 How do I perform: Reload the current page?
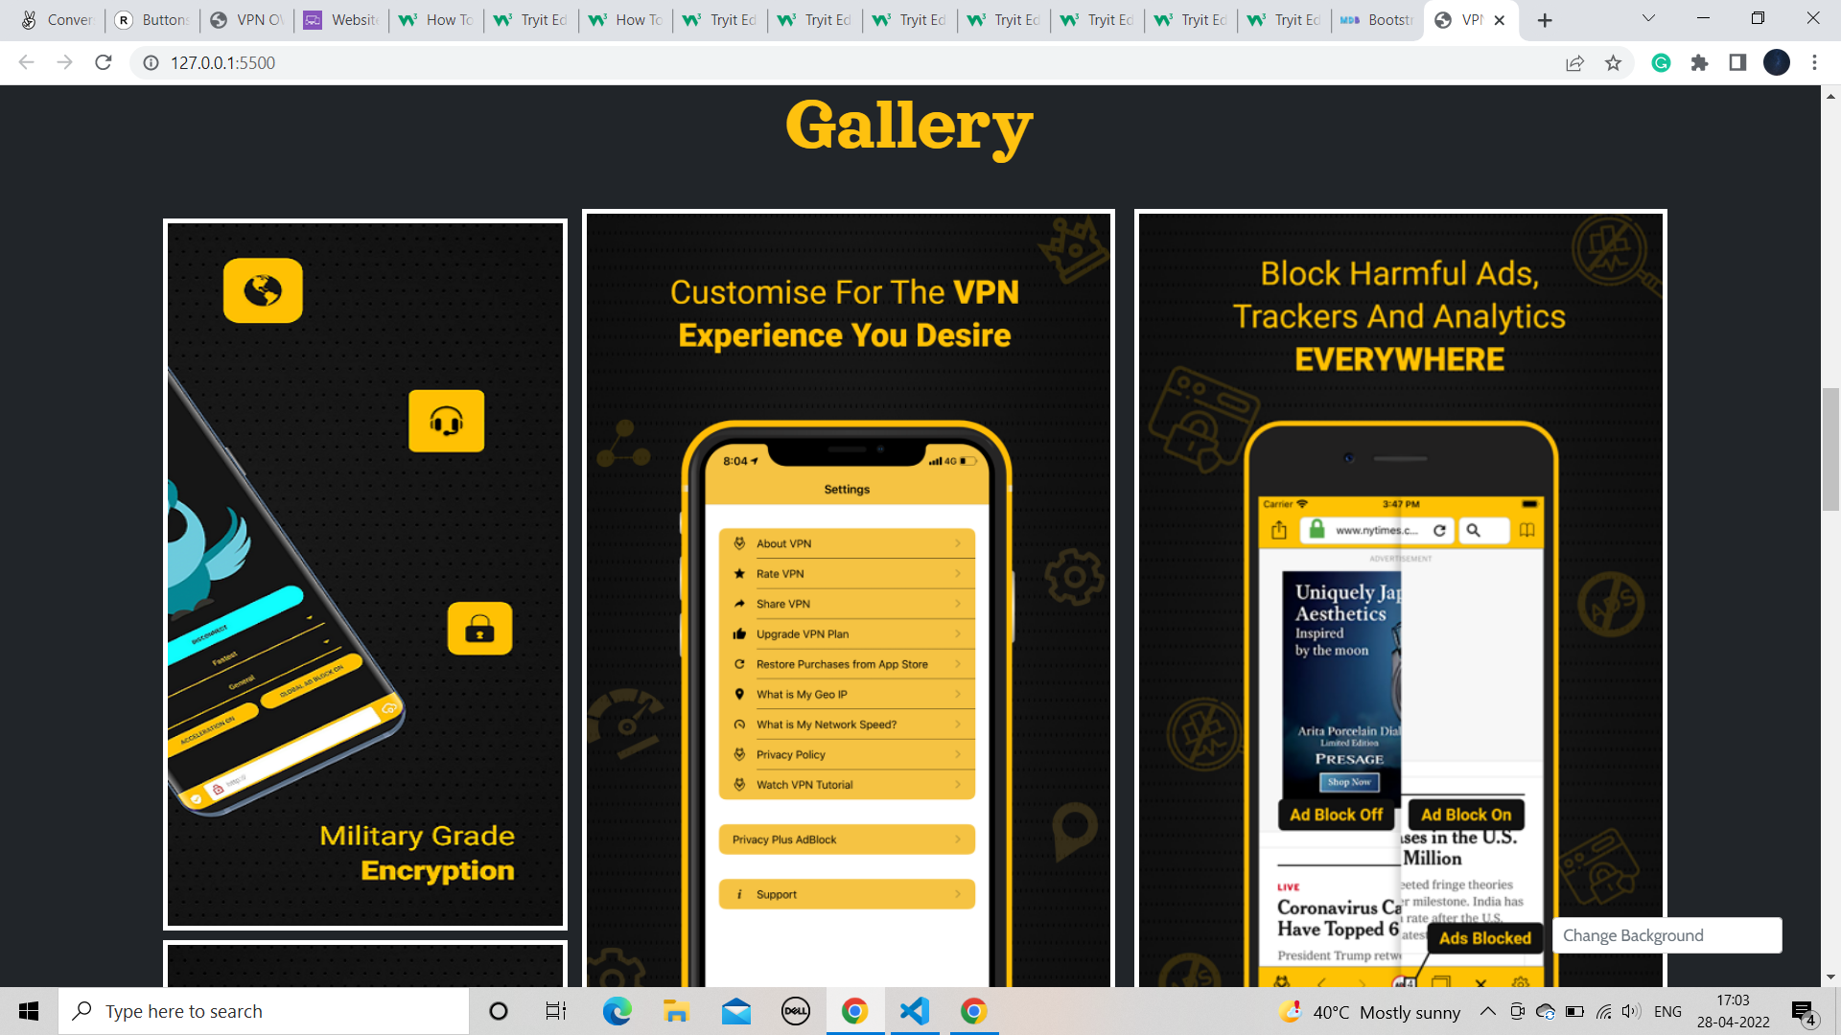tap(104, 63)
